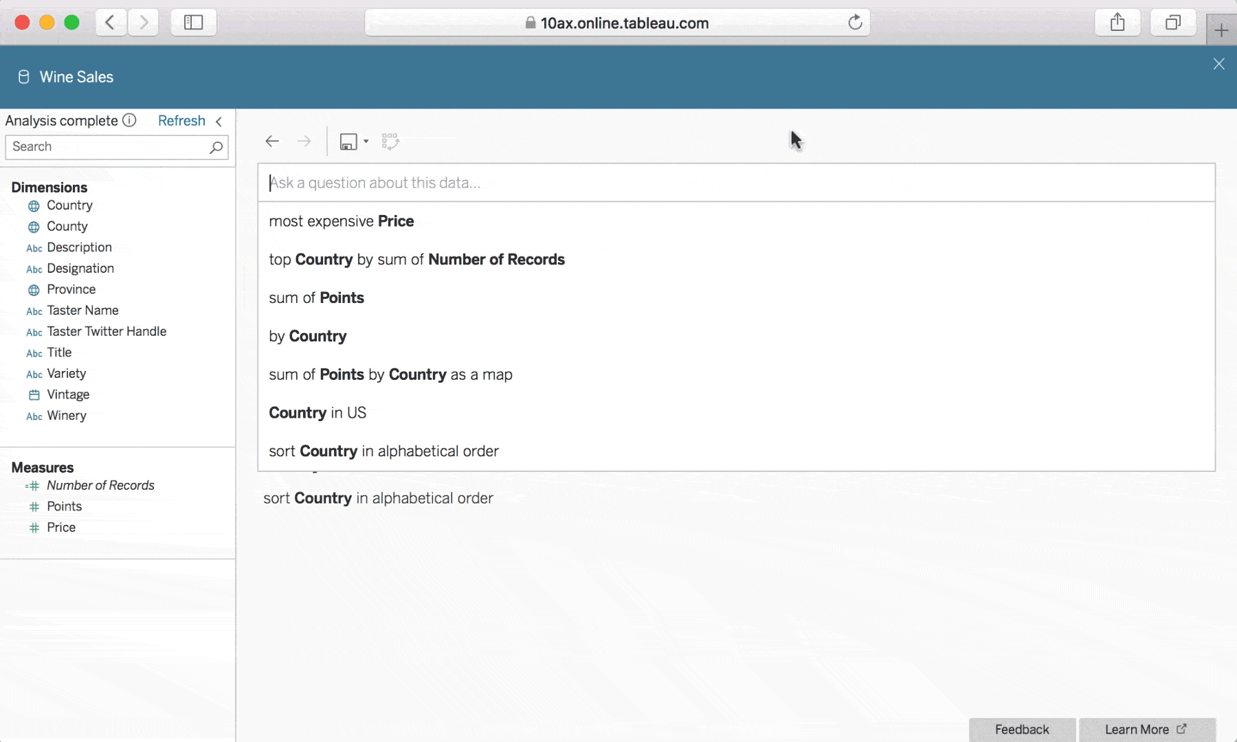Screen dimensions: 1237x742
Task: Click the Country dimension field
Action: point(69,205)
